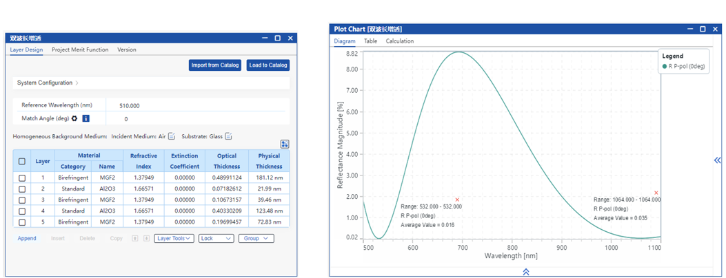Click R P-pol legend color dot

[x=665, y=67]
